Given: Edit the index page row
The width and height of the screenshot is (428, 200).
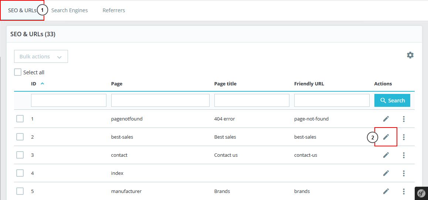Looking at the screenshot, I should coord(386,173).
